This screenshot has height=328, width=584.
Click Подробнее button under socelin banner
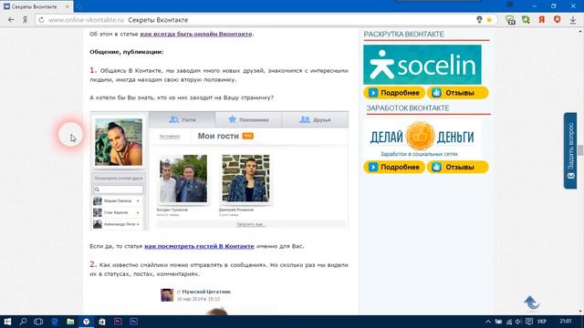pos(394,93)
